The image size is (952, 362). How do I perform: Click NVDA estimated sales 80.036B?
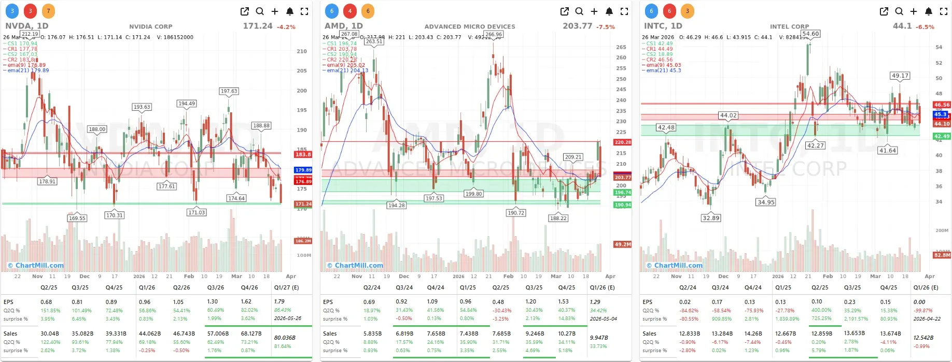click(285, 338)
